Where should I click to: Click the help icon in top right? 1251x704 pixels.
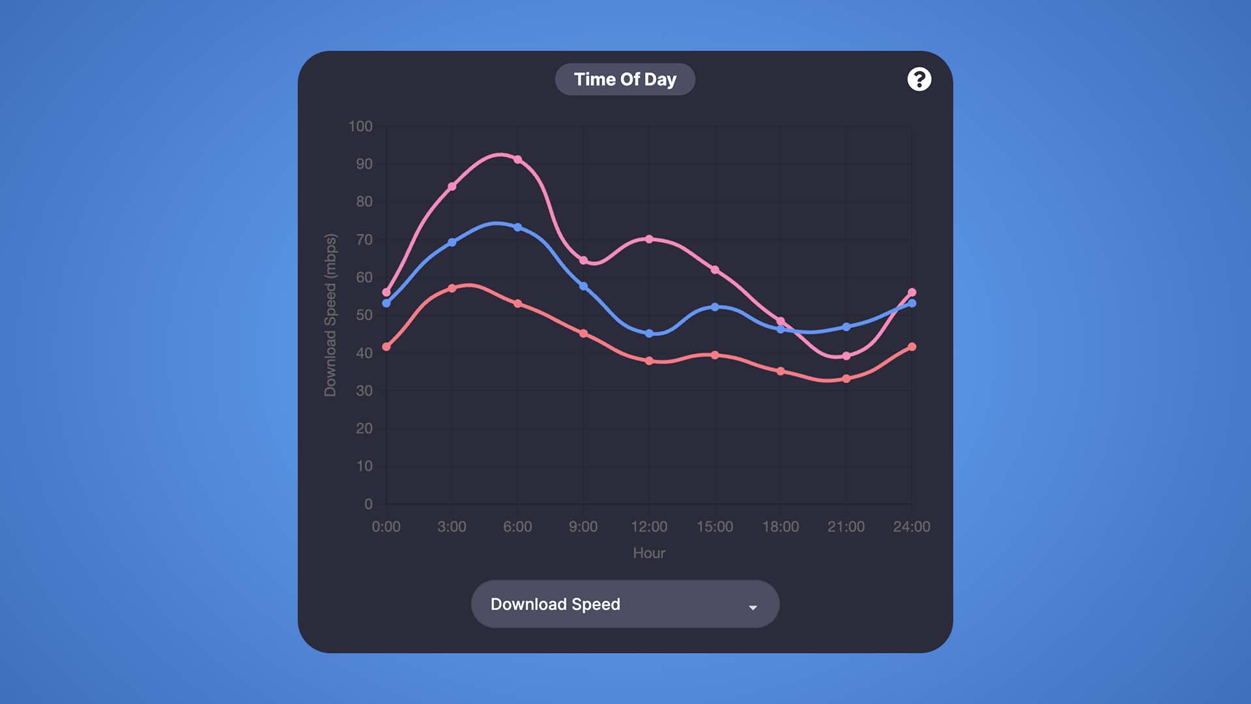[x=919, y=79]
